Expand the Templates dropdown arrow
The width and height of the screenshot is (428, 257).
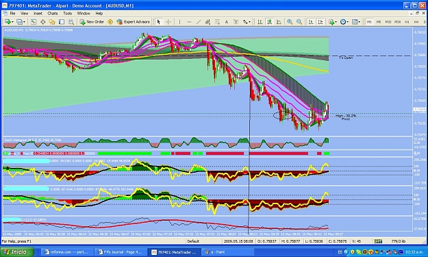click(360, 22)
